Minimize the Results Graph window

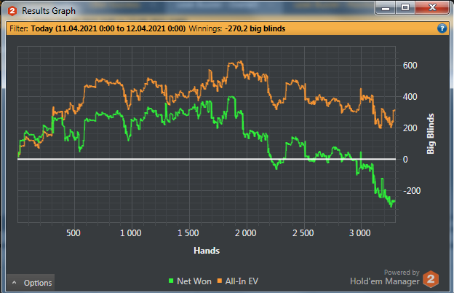click(x=386, y=7)
